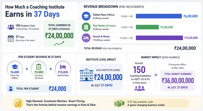Click the second plus sign before Hostel & Meals

51,69
